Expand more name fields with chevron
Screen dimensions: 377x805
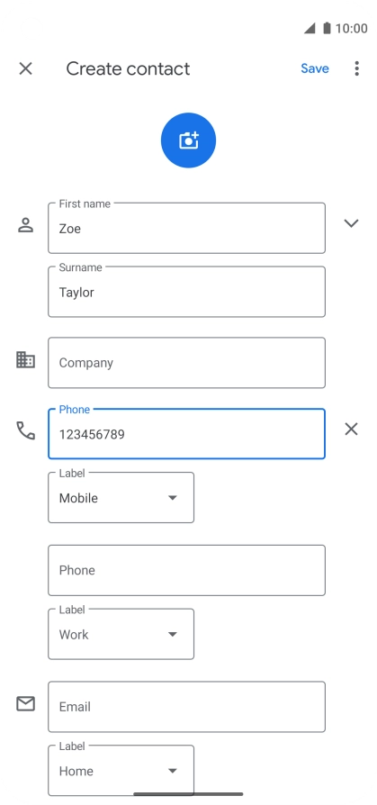pos(351,223)
